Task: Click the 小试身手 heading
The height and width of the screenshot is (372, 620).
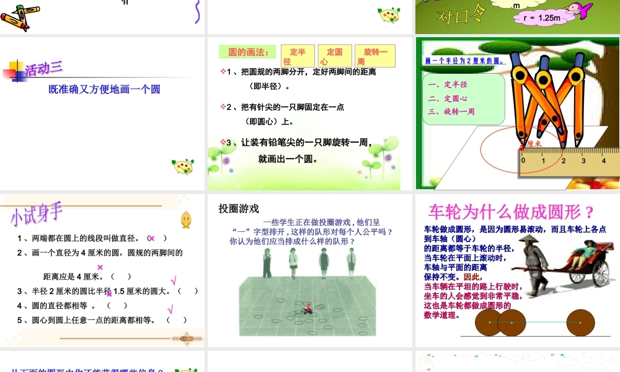Action: point(37,214)
